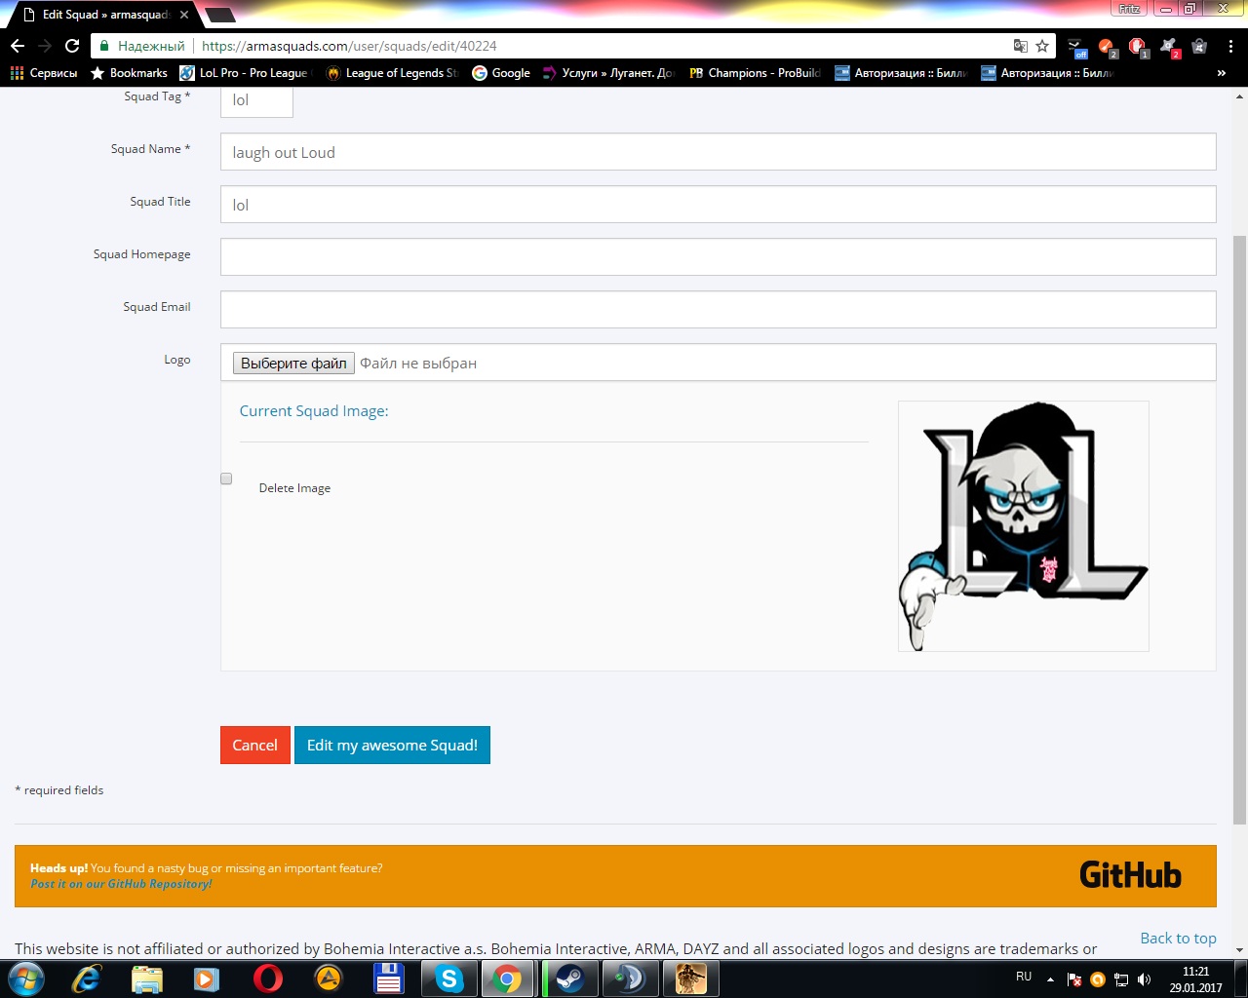Click the scrollbar up arrow
The image size is (1248, 998).
1240,96
